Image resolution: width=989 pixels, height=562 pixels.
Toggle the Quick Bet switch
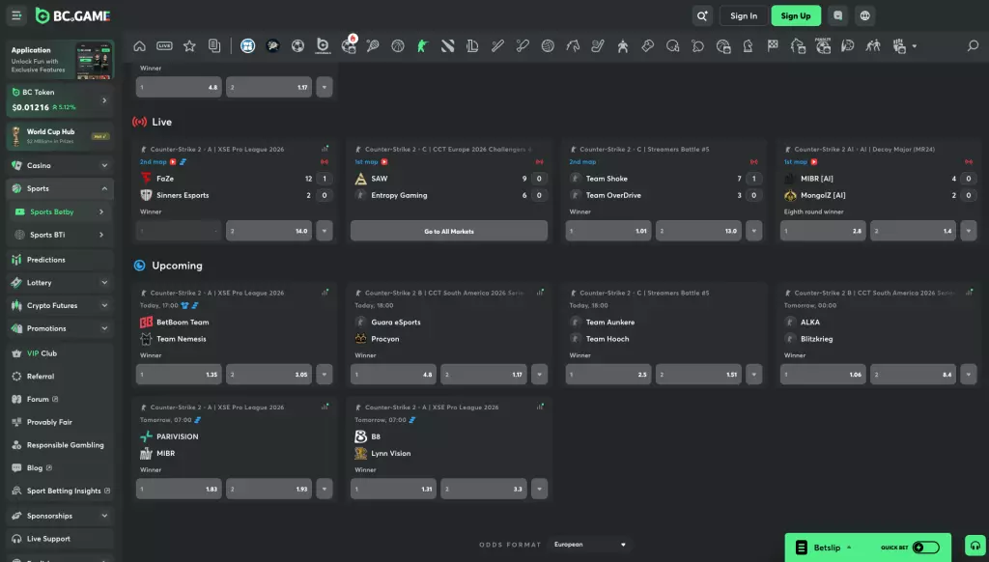925,548
